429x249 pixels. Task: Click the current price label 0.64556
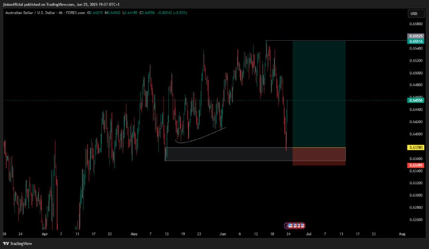[416, 100]
